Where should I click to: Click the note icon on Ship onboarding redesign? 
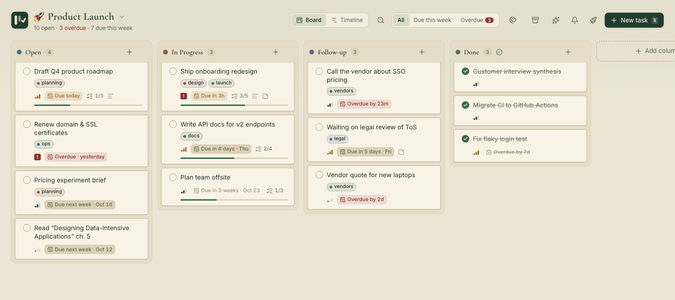tap(265, 96)
